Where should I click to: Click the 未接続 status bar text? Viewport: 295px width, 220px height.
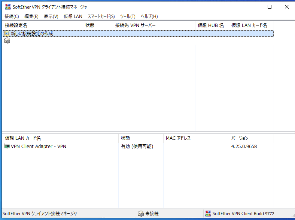(152, 214)
